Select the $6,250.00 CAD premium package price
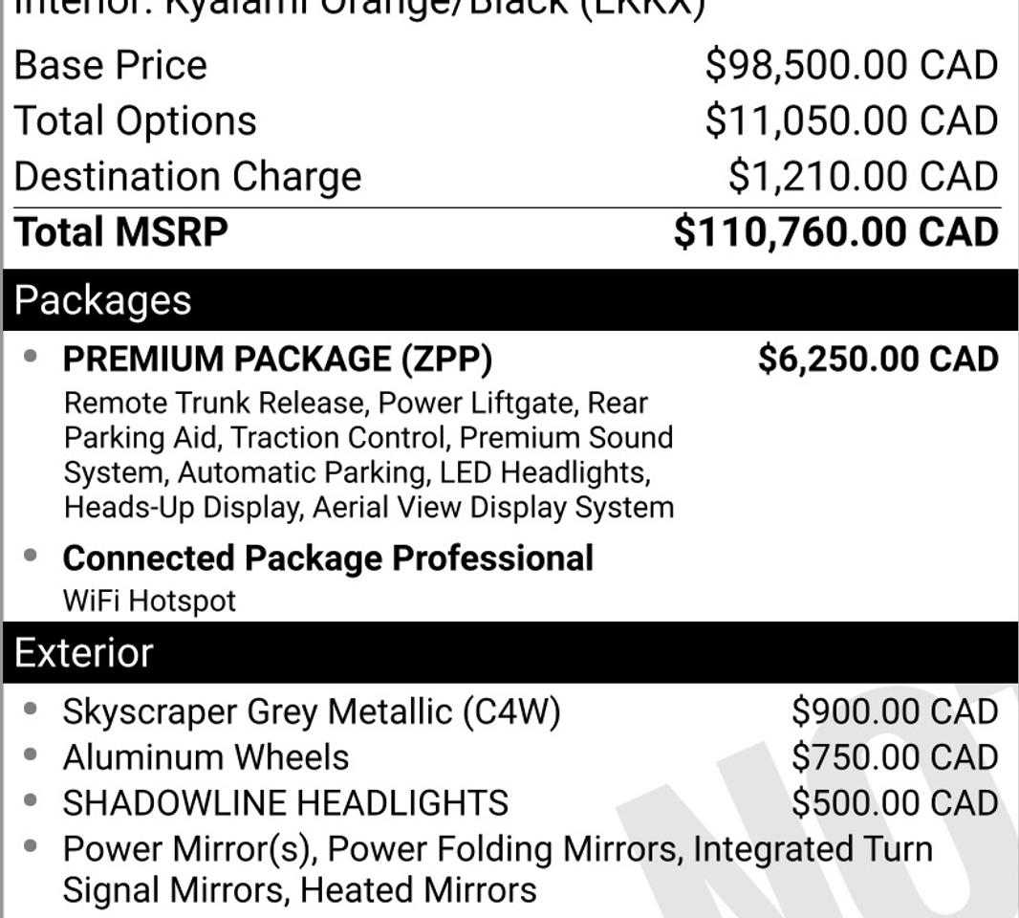This screenshot has height=918, width=1019. tap(878, 359)
